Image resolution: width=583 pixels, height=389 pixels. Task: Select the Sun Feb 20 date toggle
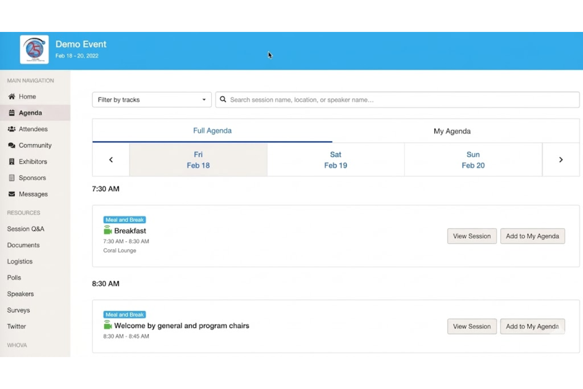[473, 160]
